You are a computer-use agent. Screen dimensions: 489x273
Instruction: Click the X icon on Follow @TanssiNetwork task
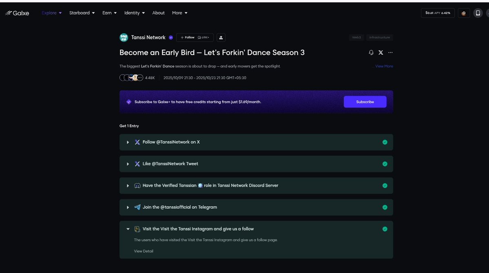[x=137, y=142]
